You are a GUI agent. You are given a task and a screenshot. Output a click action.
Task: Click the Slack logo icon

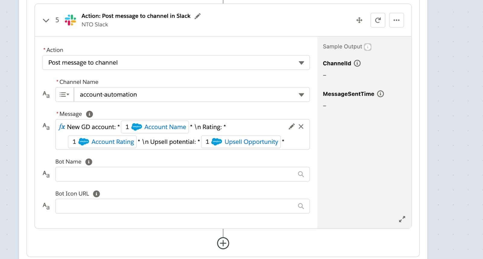pyautogui.click(x=70, y=20)
